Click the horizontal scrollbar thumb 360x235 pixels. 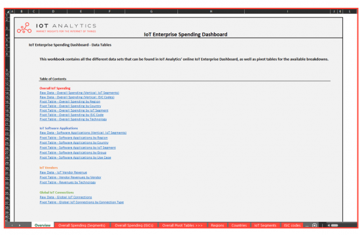point(334,225)
